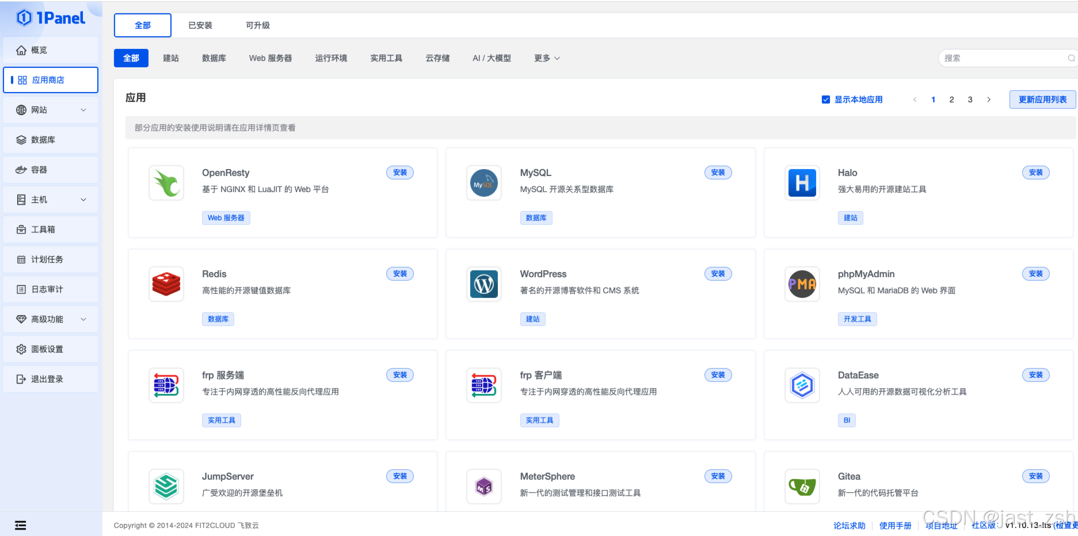The width and height of the screenshot is (1078, 536).
Task: Open the 论坛求助 link
Action: (x=850, y=526)
